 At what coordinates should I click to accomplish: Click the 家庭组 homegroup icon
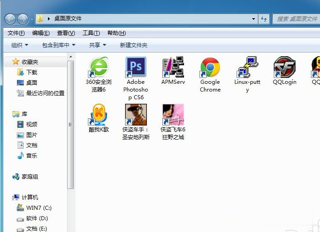click(x=16, y=177)
